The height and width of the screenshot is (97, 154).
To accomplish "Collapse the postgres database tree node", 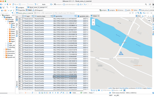I will coord(2,17).
